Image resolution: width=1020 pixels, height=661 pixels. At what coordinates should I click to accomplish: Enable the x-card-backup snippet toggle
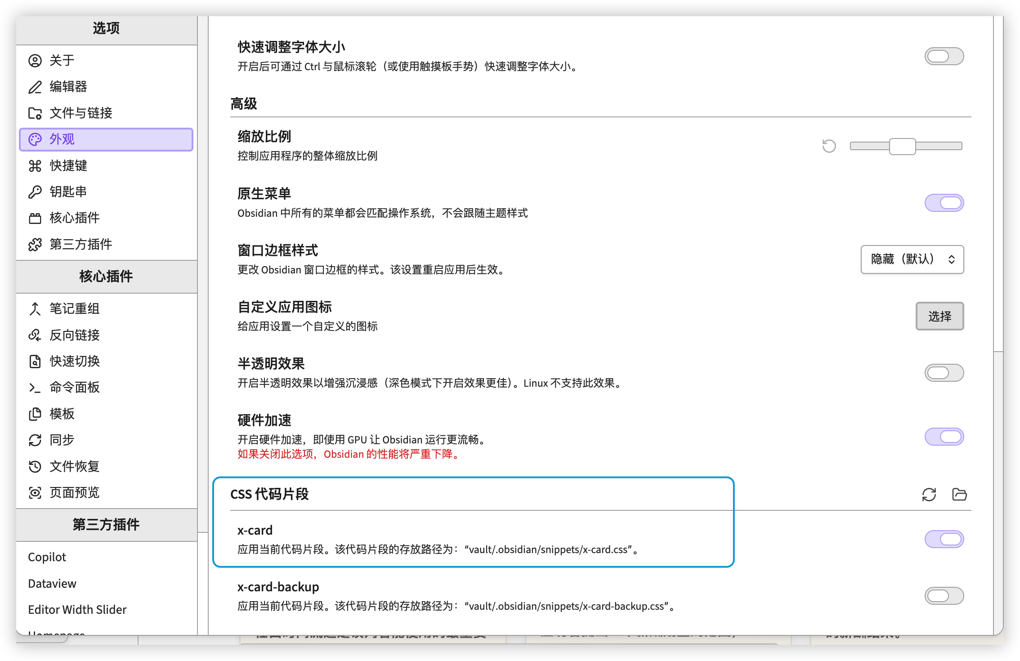click(x=944, y=596)
